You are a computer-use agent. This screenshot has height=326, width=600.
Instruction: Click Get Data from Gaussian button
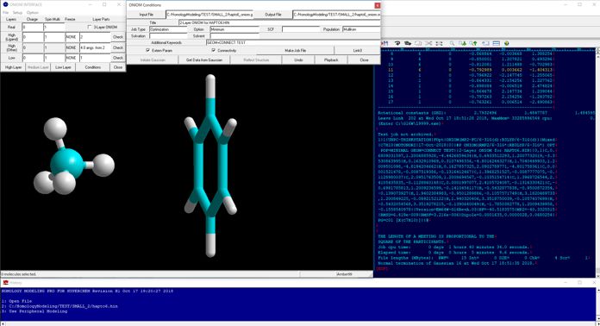coord(204,60)
